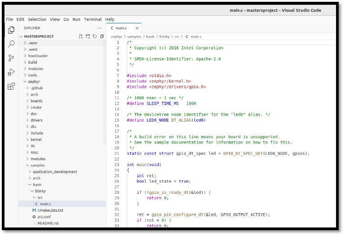The height and width of the screenshot is (236, 345).
Task: Collapse the blinky folder
Action: click(62, 191)
